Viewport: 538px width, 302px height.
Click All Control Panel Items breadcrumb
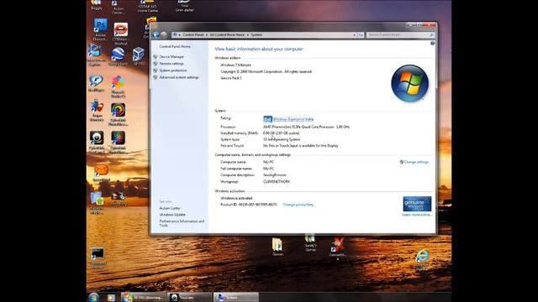tap(228, 35)
